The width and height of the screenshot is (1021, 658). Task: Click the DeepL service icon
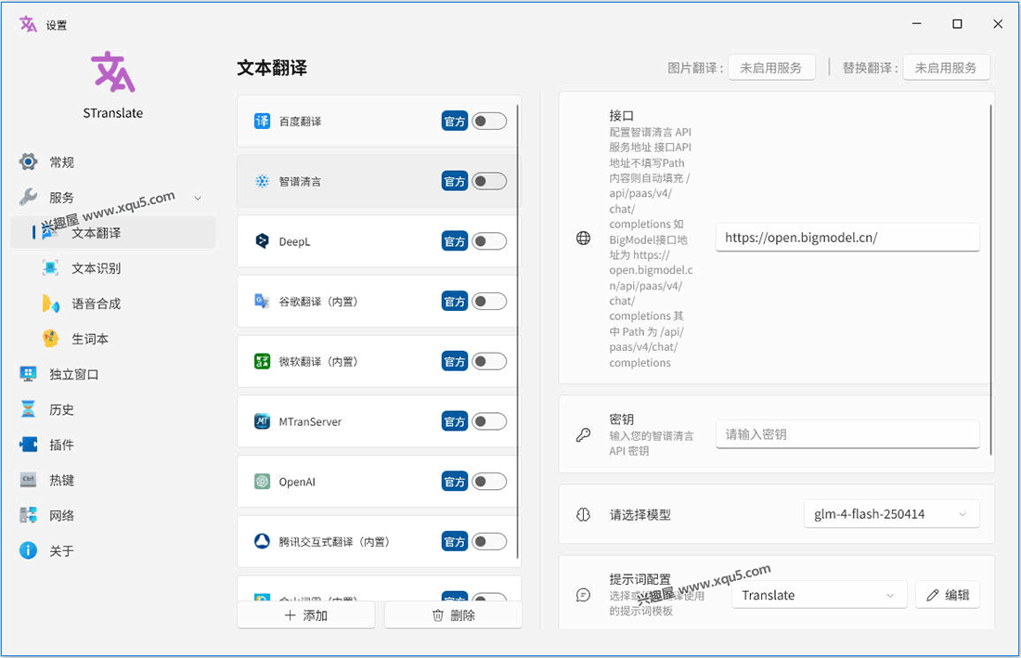click(x=262, y=241)
